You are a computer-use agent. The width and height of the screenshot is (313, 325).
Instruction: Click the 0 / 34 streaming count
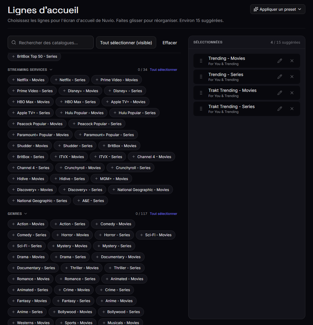pos(142,70)
